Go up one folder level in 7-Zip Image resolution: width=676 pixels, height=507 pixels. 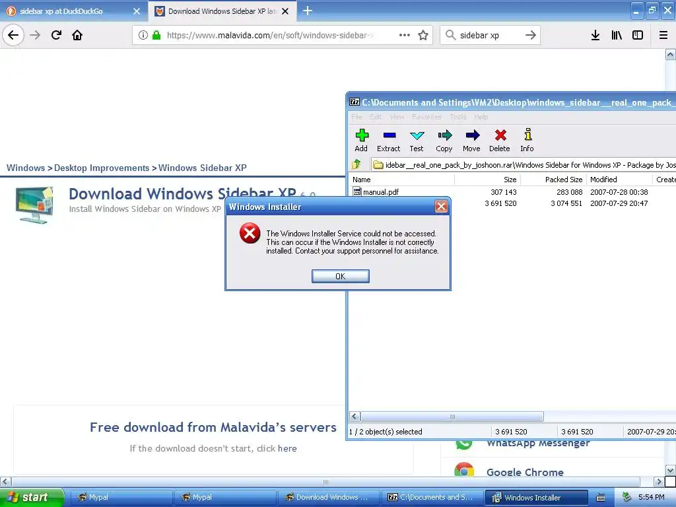[356, 164]
